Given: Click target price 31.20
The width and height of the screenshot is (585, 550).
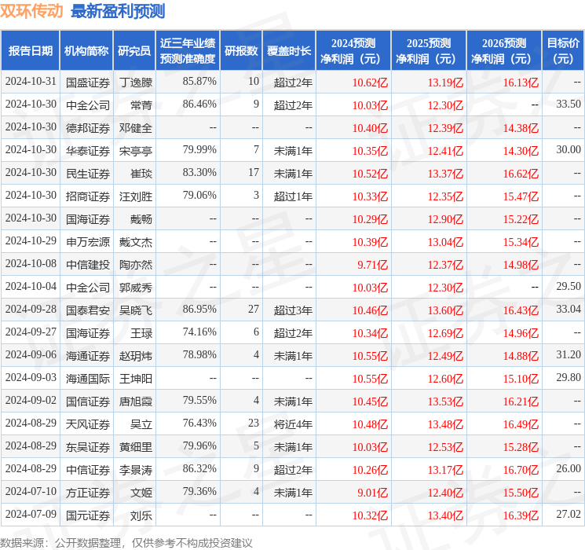Looking at the screenshot, I should (x=569, y=354).
